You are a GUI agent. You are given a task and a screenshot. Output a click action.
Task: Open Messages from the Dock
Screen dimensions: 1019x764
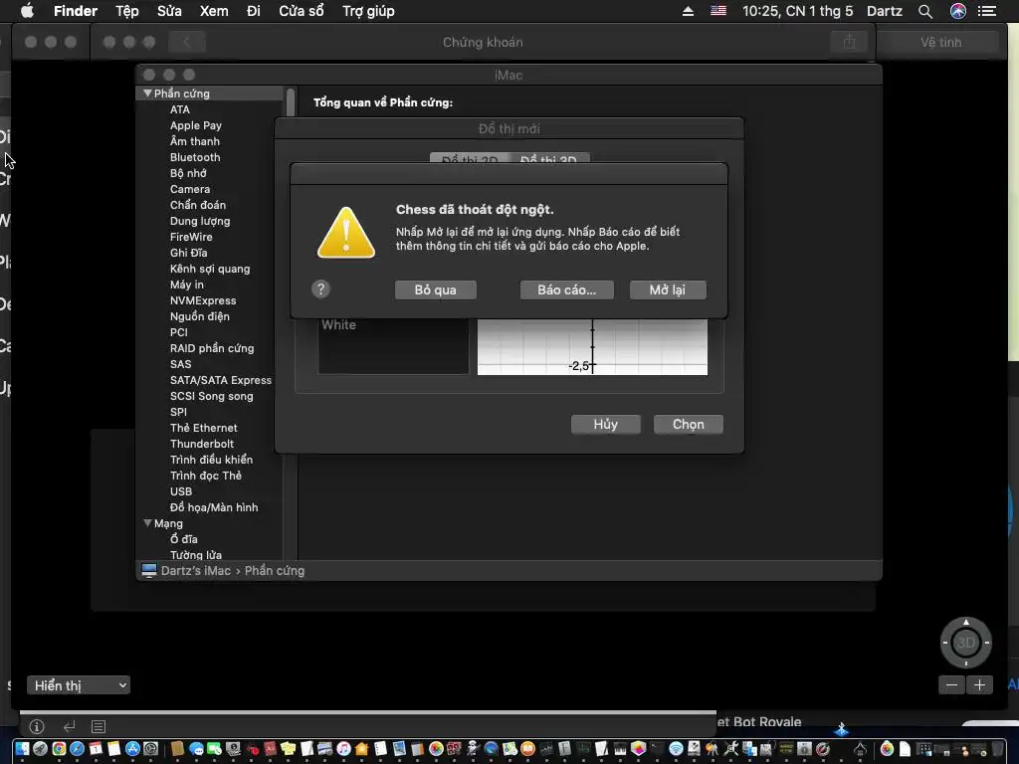tap(196, 748)
